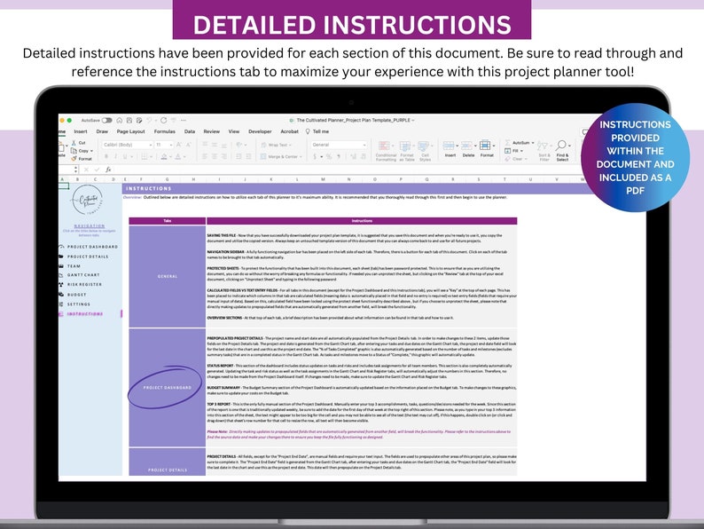
Task: Click the currency dollar sign format icon
Action: pyautogui.click(x=315, y=156)
